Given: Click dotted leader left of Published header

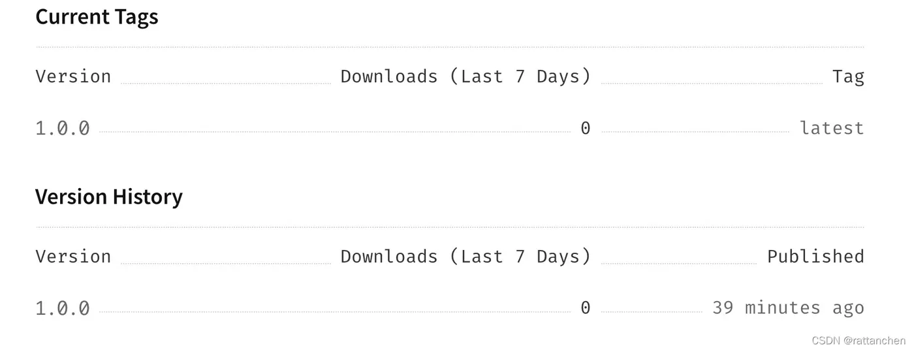Looking at the screenshot, I should pos(678,263).
